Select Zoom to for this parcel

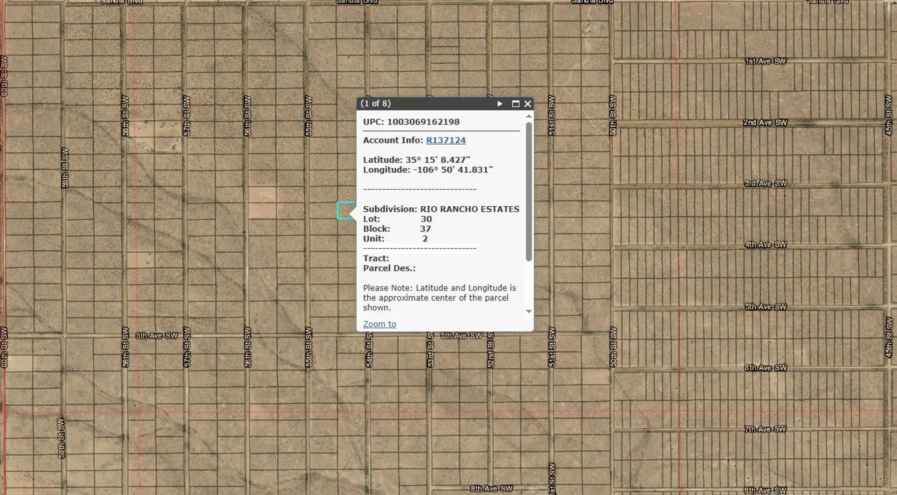click(x=379, y=324)
